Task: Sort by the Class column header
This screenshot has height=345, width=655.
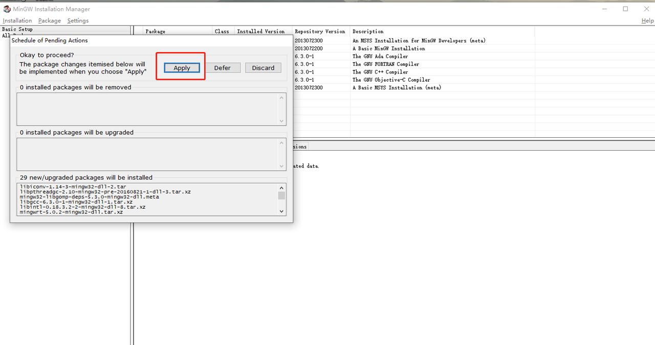Action: point(223,31)
